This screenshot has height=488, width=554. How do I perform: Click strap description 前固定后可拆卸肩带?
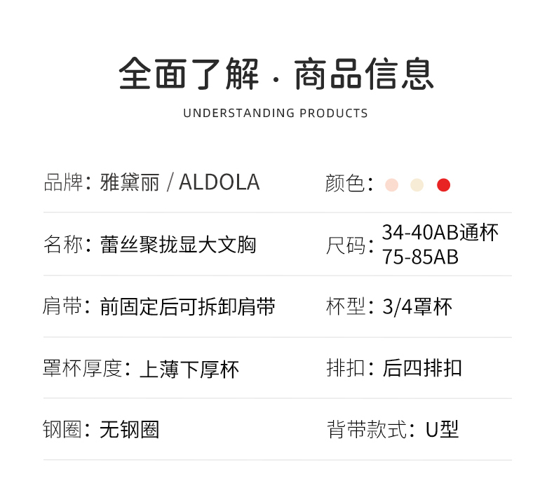[x=187, y=306]
